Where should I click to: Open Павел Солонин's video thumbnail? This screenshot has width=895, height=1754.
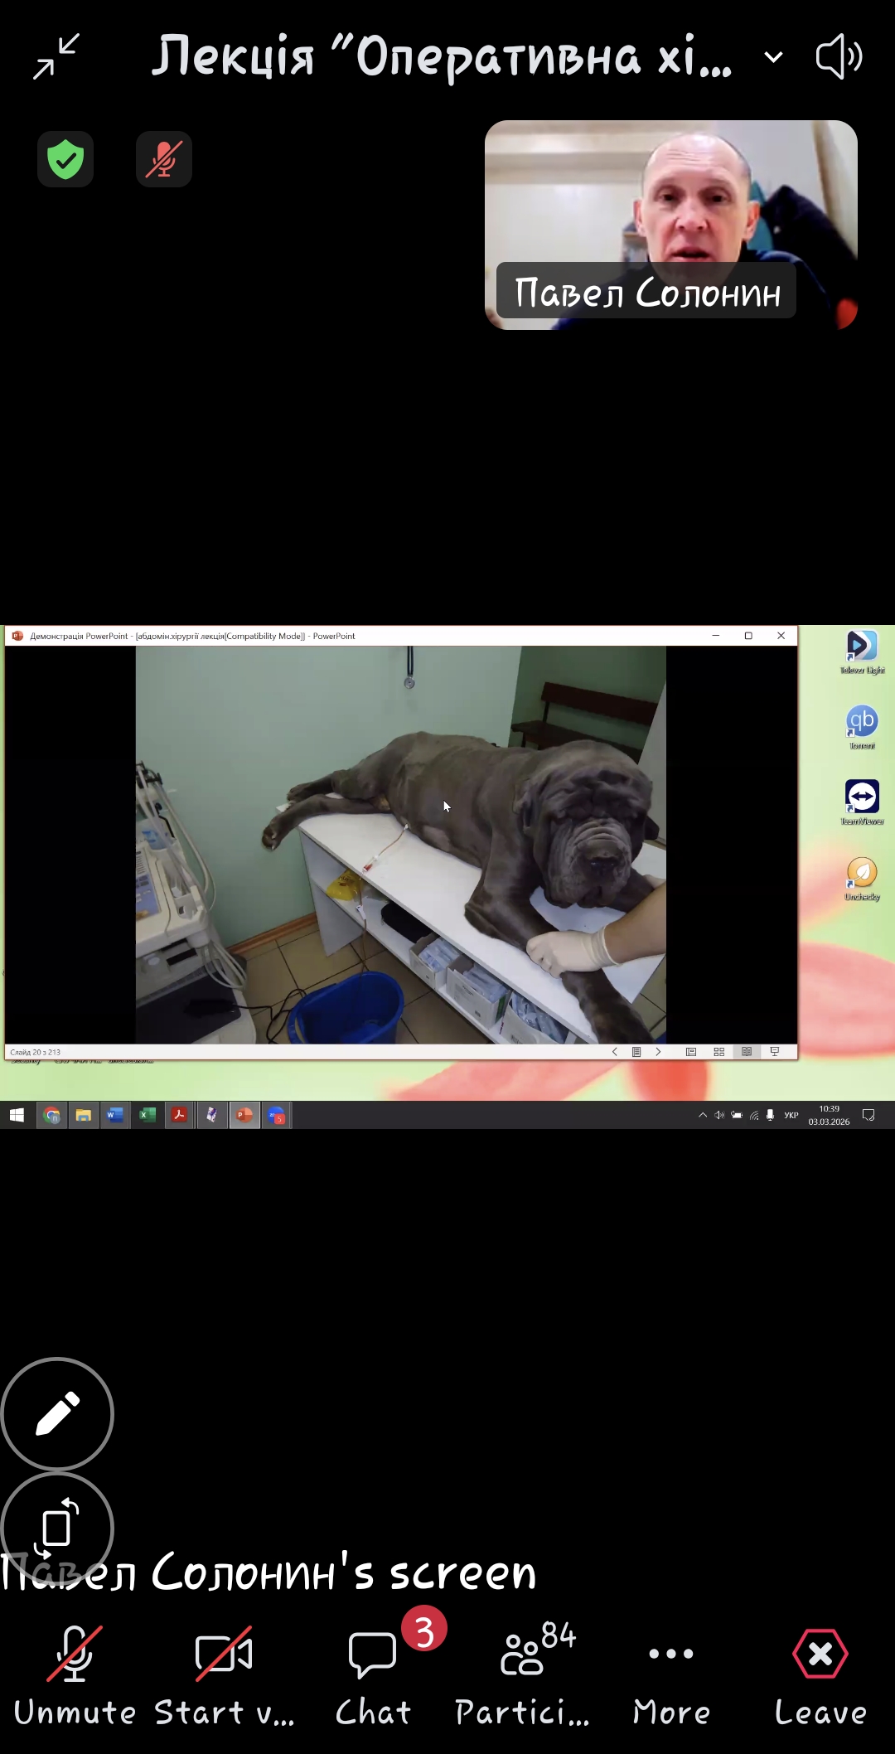[x=671, y=225]
